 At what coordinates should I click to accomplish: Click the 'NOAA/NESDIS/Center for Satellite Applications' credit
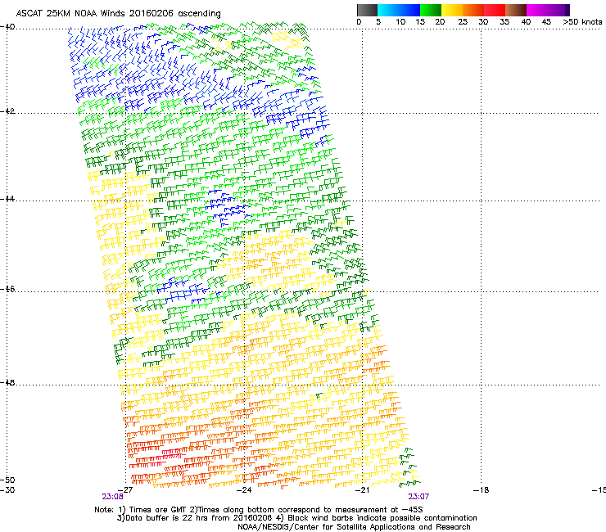click(x=354, y=527)
